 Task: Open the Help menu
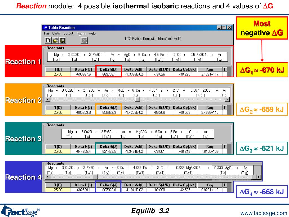[x=92, y=33]
